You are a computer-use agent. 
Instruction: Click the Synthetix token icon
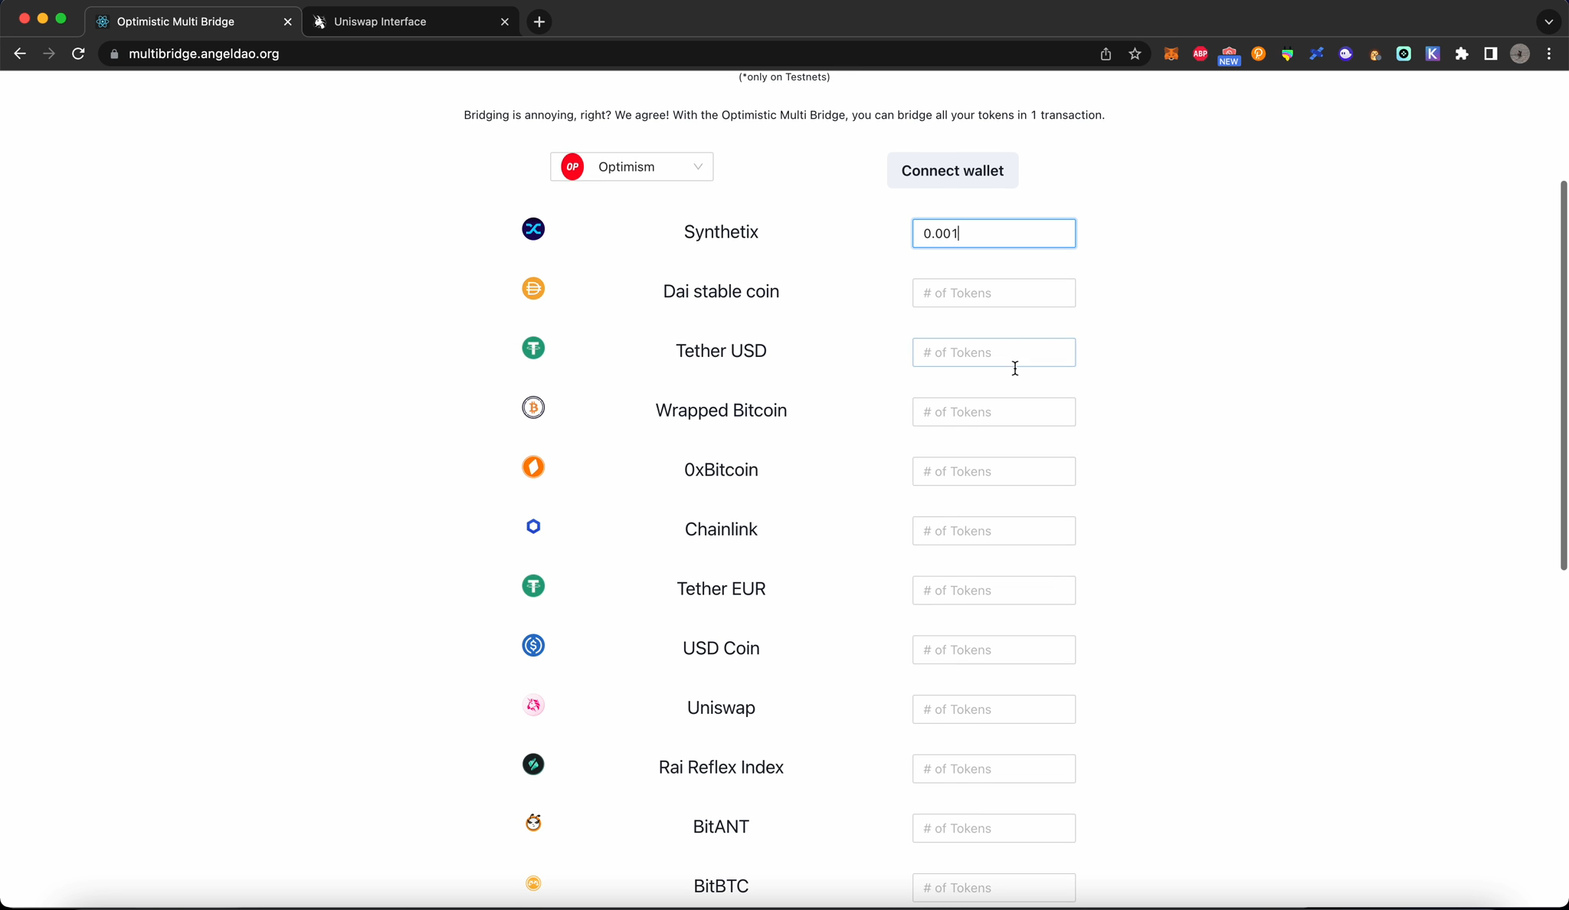pyautogui.click(x=533, y=229)
